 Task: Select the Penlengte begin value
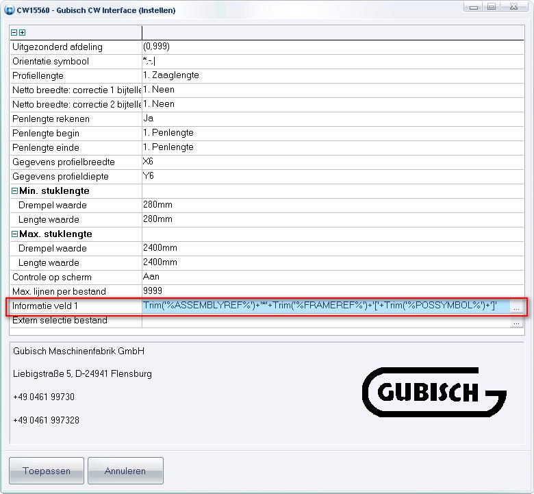click(333, 134)
